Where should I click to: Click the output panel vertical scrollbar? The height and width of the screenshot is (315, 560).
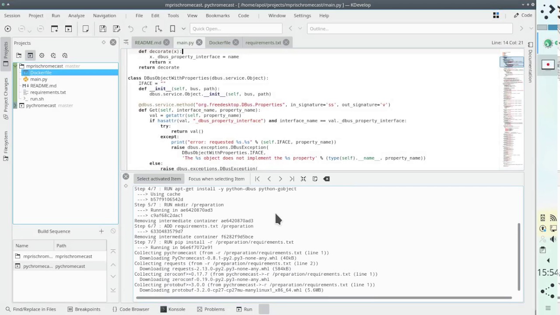tap(519, 256)
